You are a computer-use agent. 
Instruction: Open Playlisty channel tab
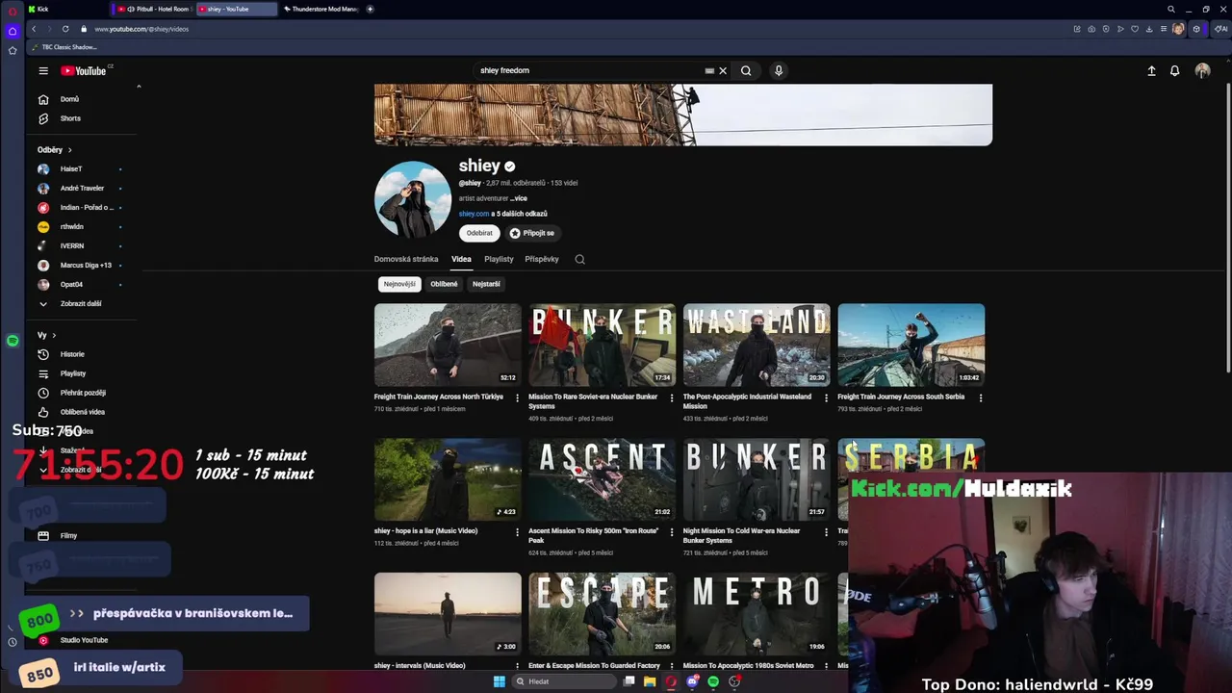pos(499,259)
